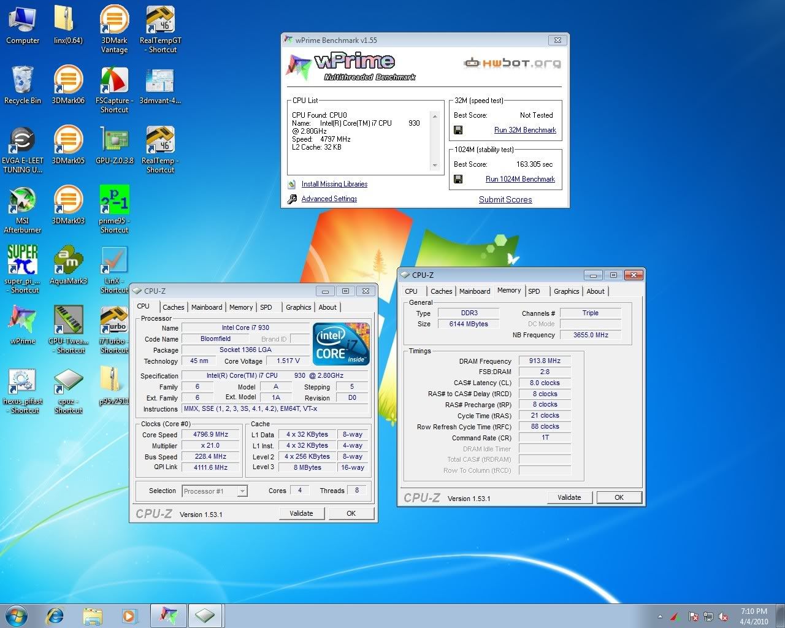Open Memory tab in left CPU-Z window
Image resolution: width=785 pixels, height=628 pixels.
[x=241, y=307]
